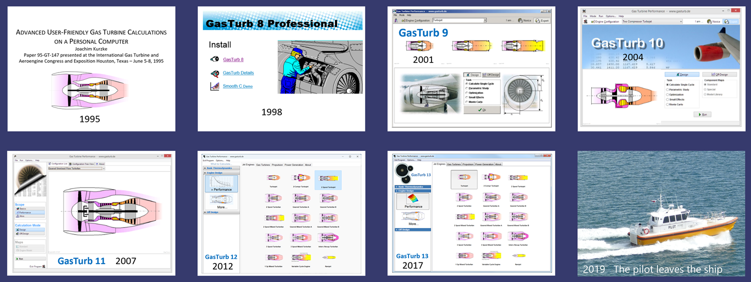Expand Basic Thermodynamics section in GasTurb 13
The height and width of the screenshot is (282, 751).
[413, 186]
